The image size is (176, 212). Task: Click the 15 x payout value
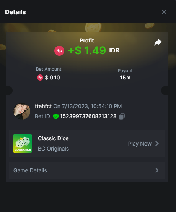pos(125,78)
